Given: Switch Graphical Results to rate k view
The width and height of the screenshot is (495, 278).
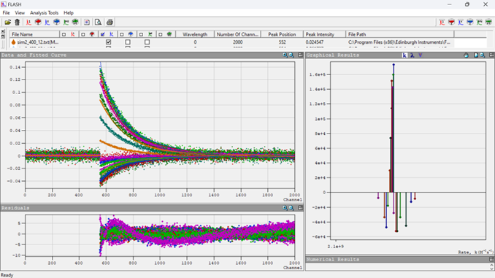Looking at the screenshot, I should (x=404, y=55).
